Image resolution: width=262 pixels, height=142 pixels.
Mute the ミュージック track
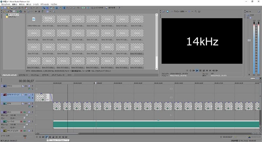click(29, 121)
